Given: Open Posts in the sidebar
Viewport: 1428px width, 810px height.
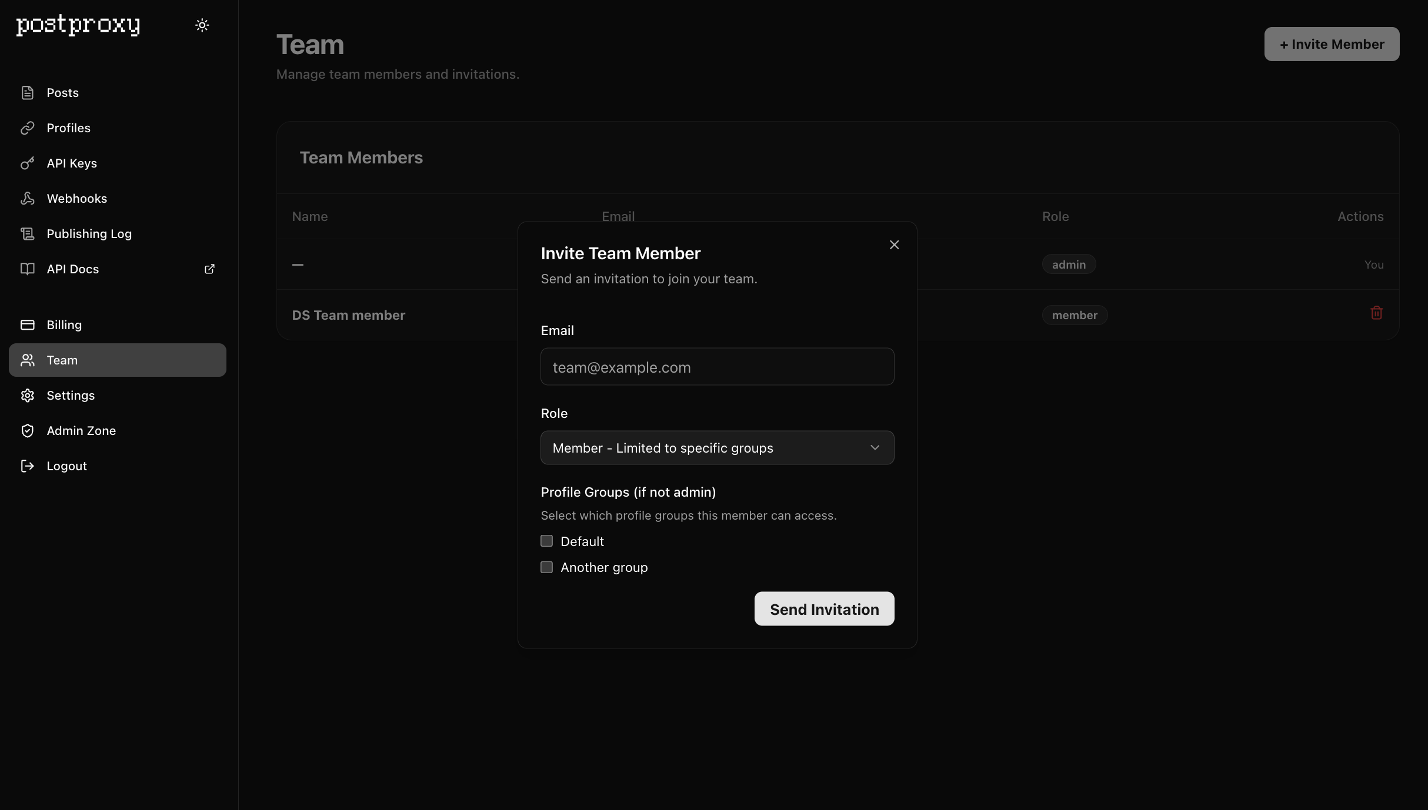Looking at the screenshot, I should tap(118, 93).
